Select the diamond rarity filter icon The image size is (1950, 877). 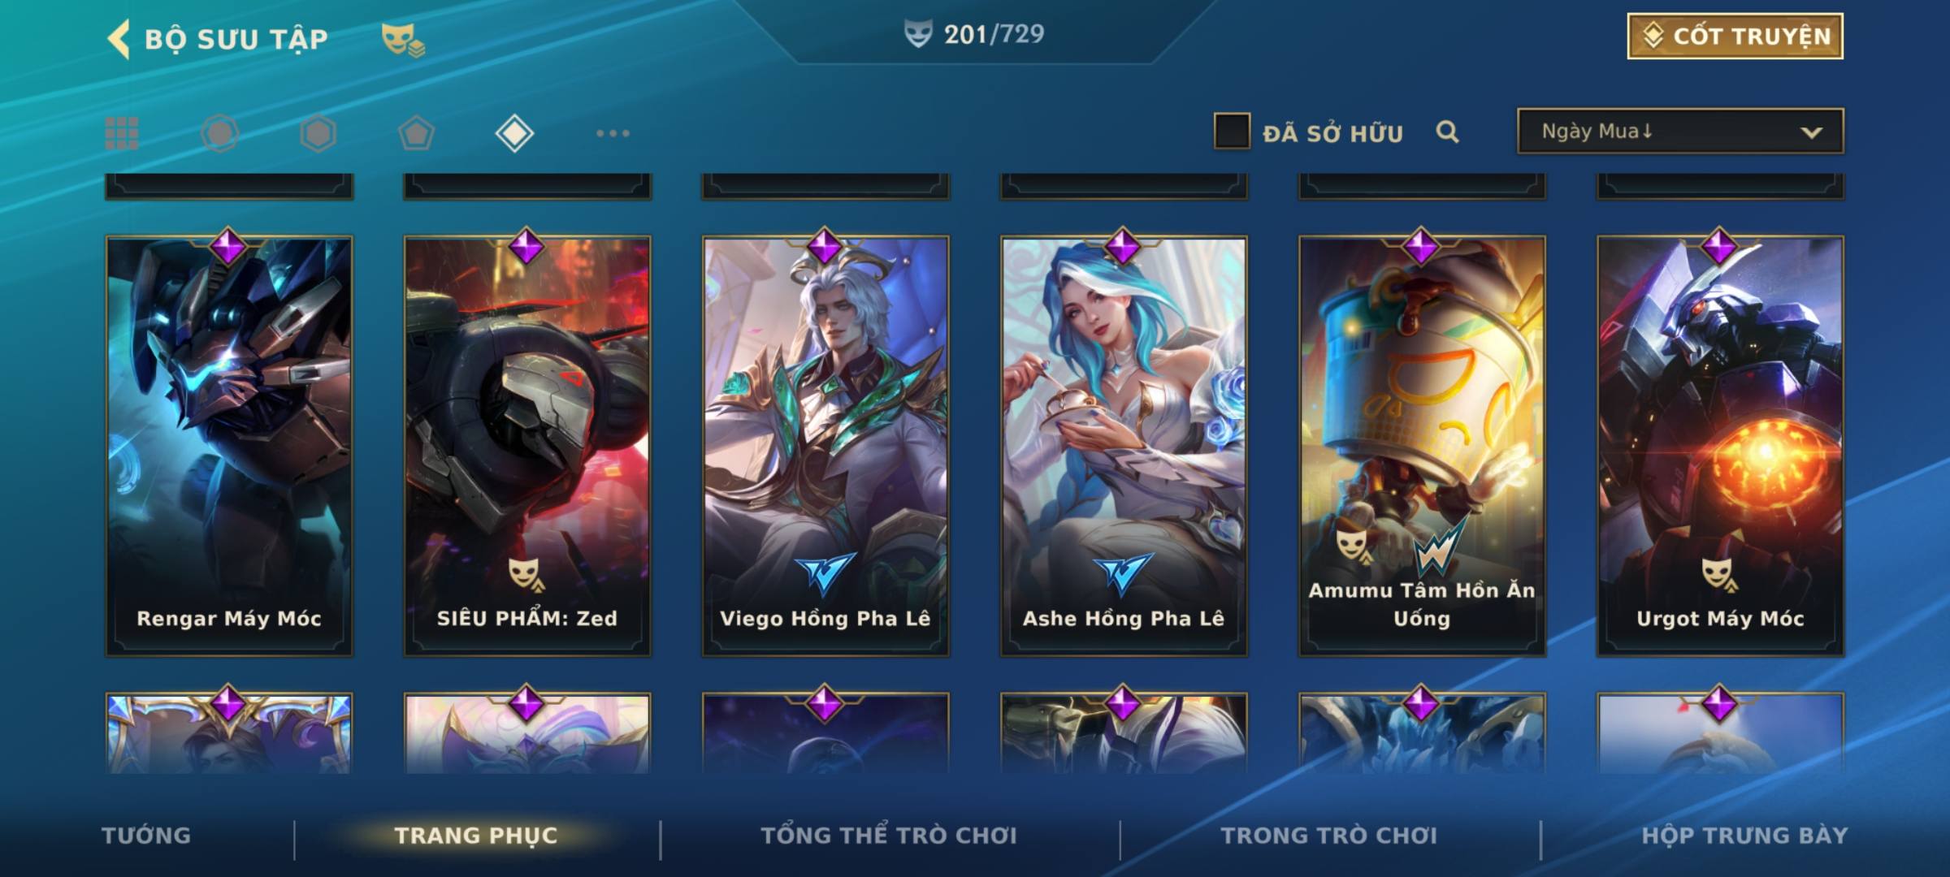514,133
